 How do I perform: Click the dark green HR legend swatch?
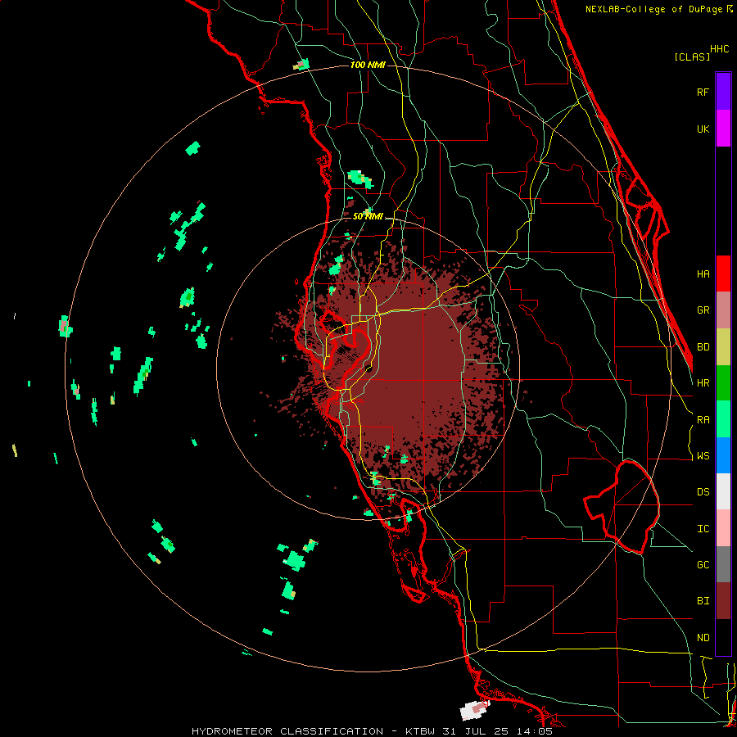(723, 383)
